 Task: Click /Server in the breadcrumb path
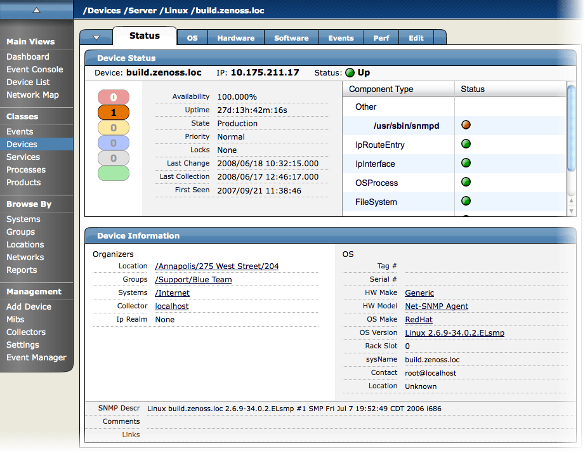pyautogui.click(x=140, y=10)
